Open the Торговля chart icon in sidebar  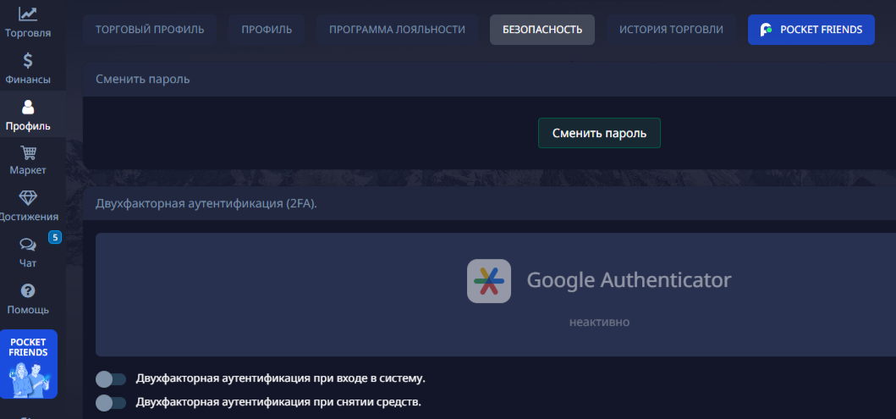click(28, 14)
